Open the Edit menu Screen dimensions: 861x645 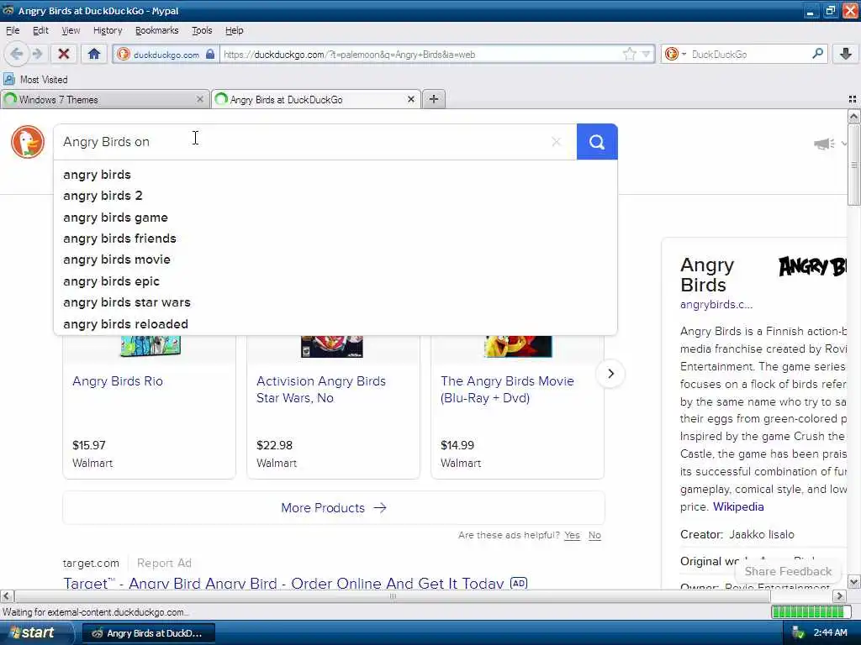40,30
